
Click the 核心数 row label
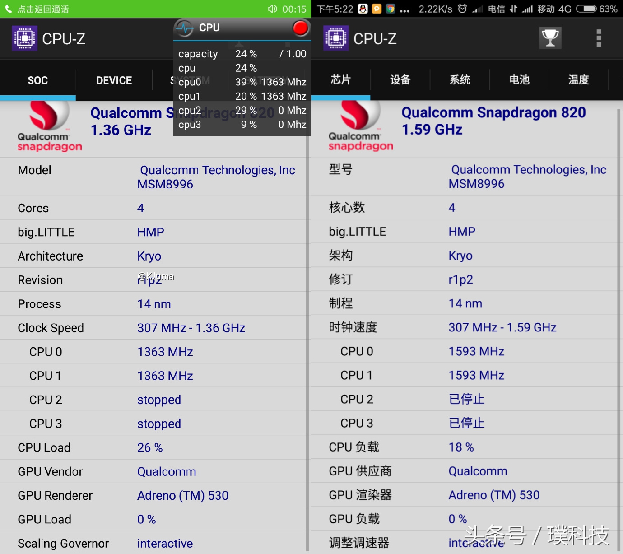pos(347,208)
